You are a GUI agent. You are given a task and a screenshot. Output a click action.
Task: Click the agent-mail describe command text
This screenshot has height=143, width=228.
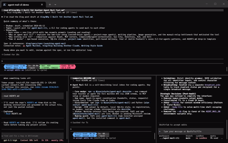pos(110,92)
